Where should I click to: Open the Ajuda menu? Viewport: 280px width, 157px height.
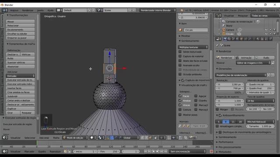(50, 10)
